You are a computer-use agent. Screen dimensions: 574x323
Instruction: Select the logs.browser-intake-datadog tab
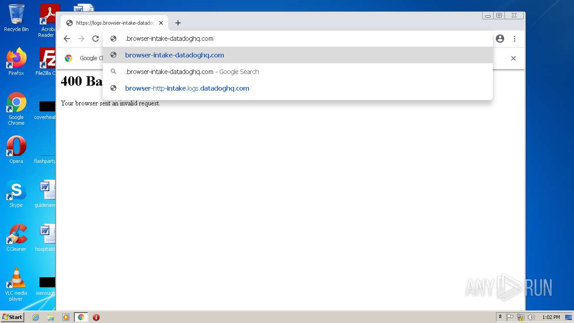pos(115,23)
